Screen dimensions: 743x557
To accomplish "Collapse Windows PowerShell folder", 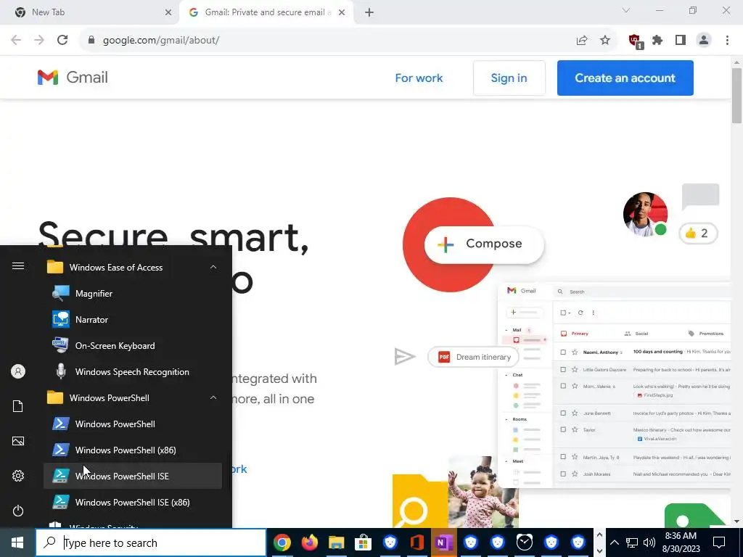I will 133,398.
